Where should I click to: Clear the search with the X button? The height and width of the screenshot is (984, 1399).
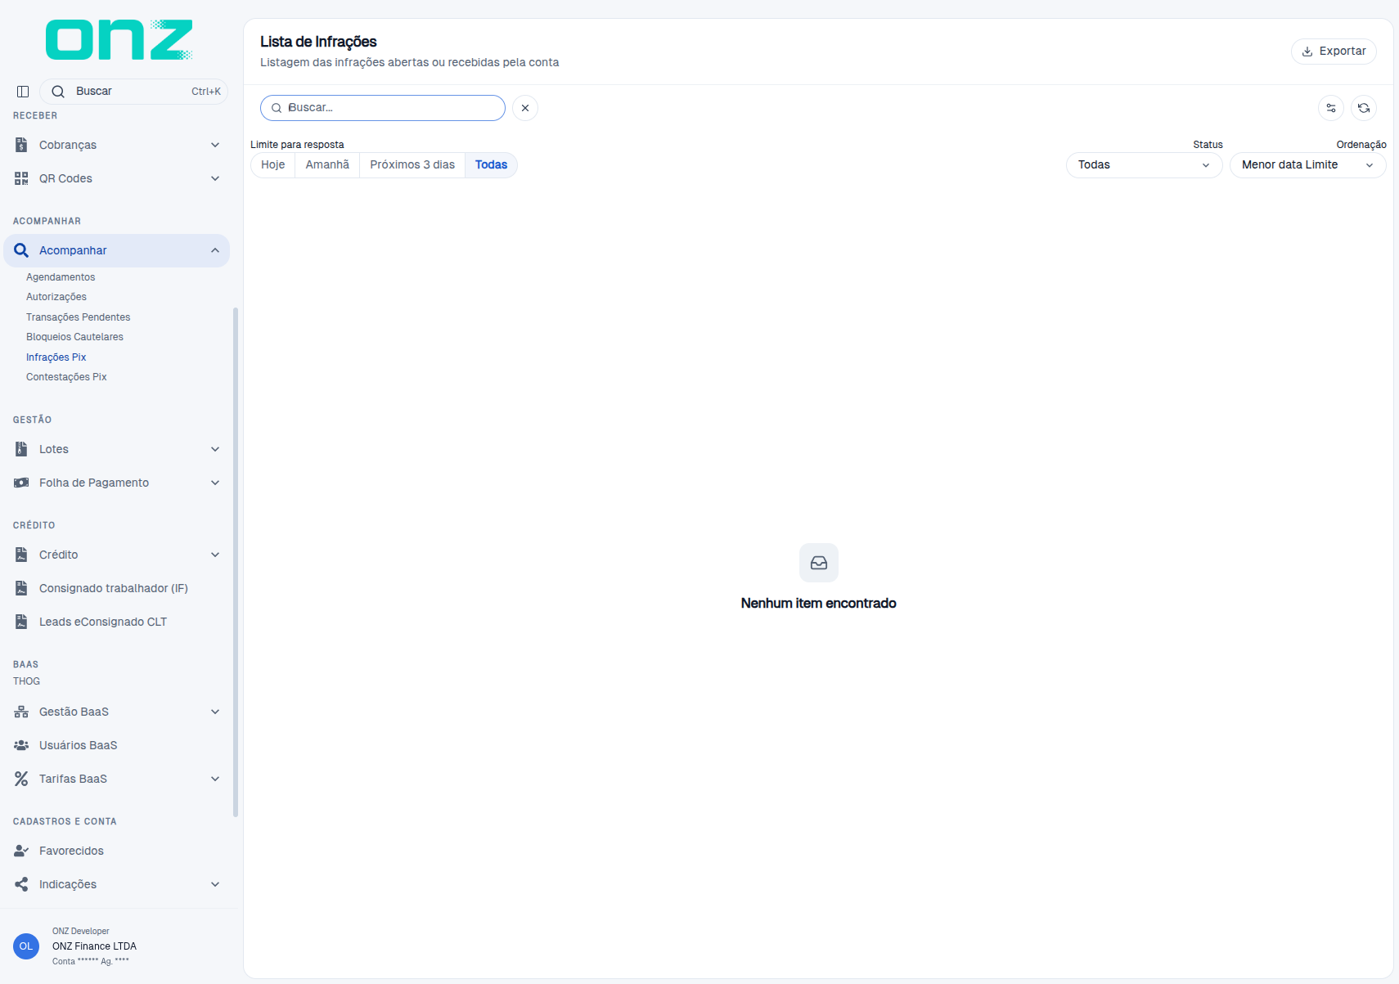pos(525,108)
